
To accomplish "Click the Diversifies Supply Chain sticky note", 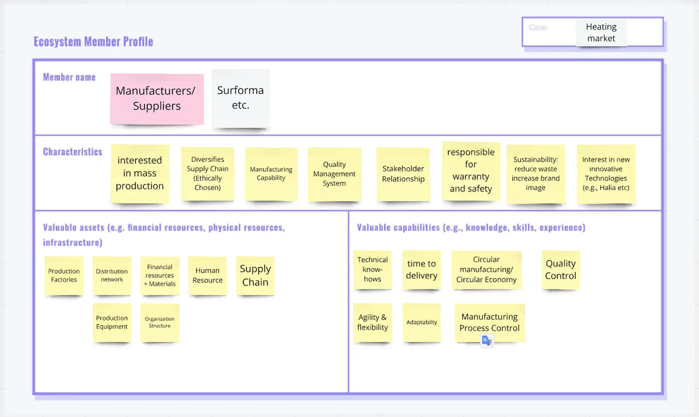I will [208, 174].
